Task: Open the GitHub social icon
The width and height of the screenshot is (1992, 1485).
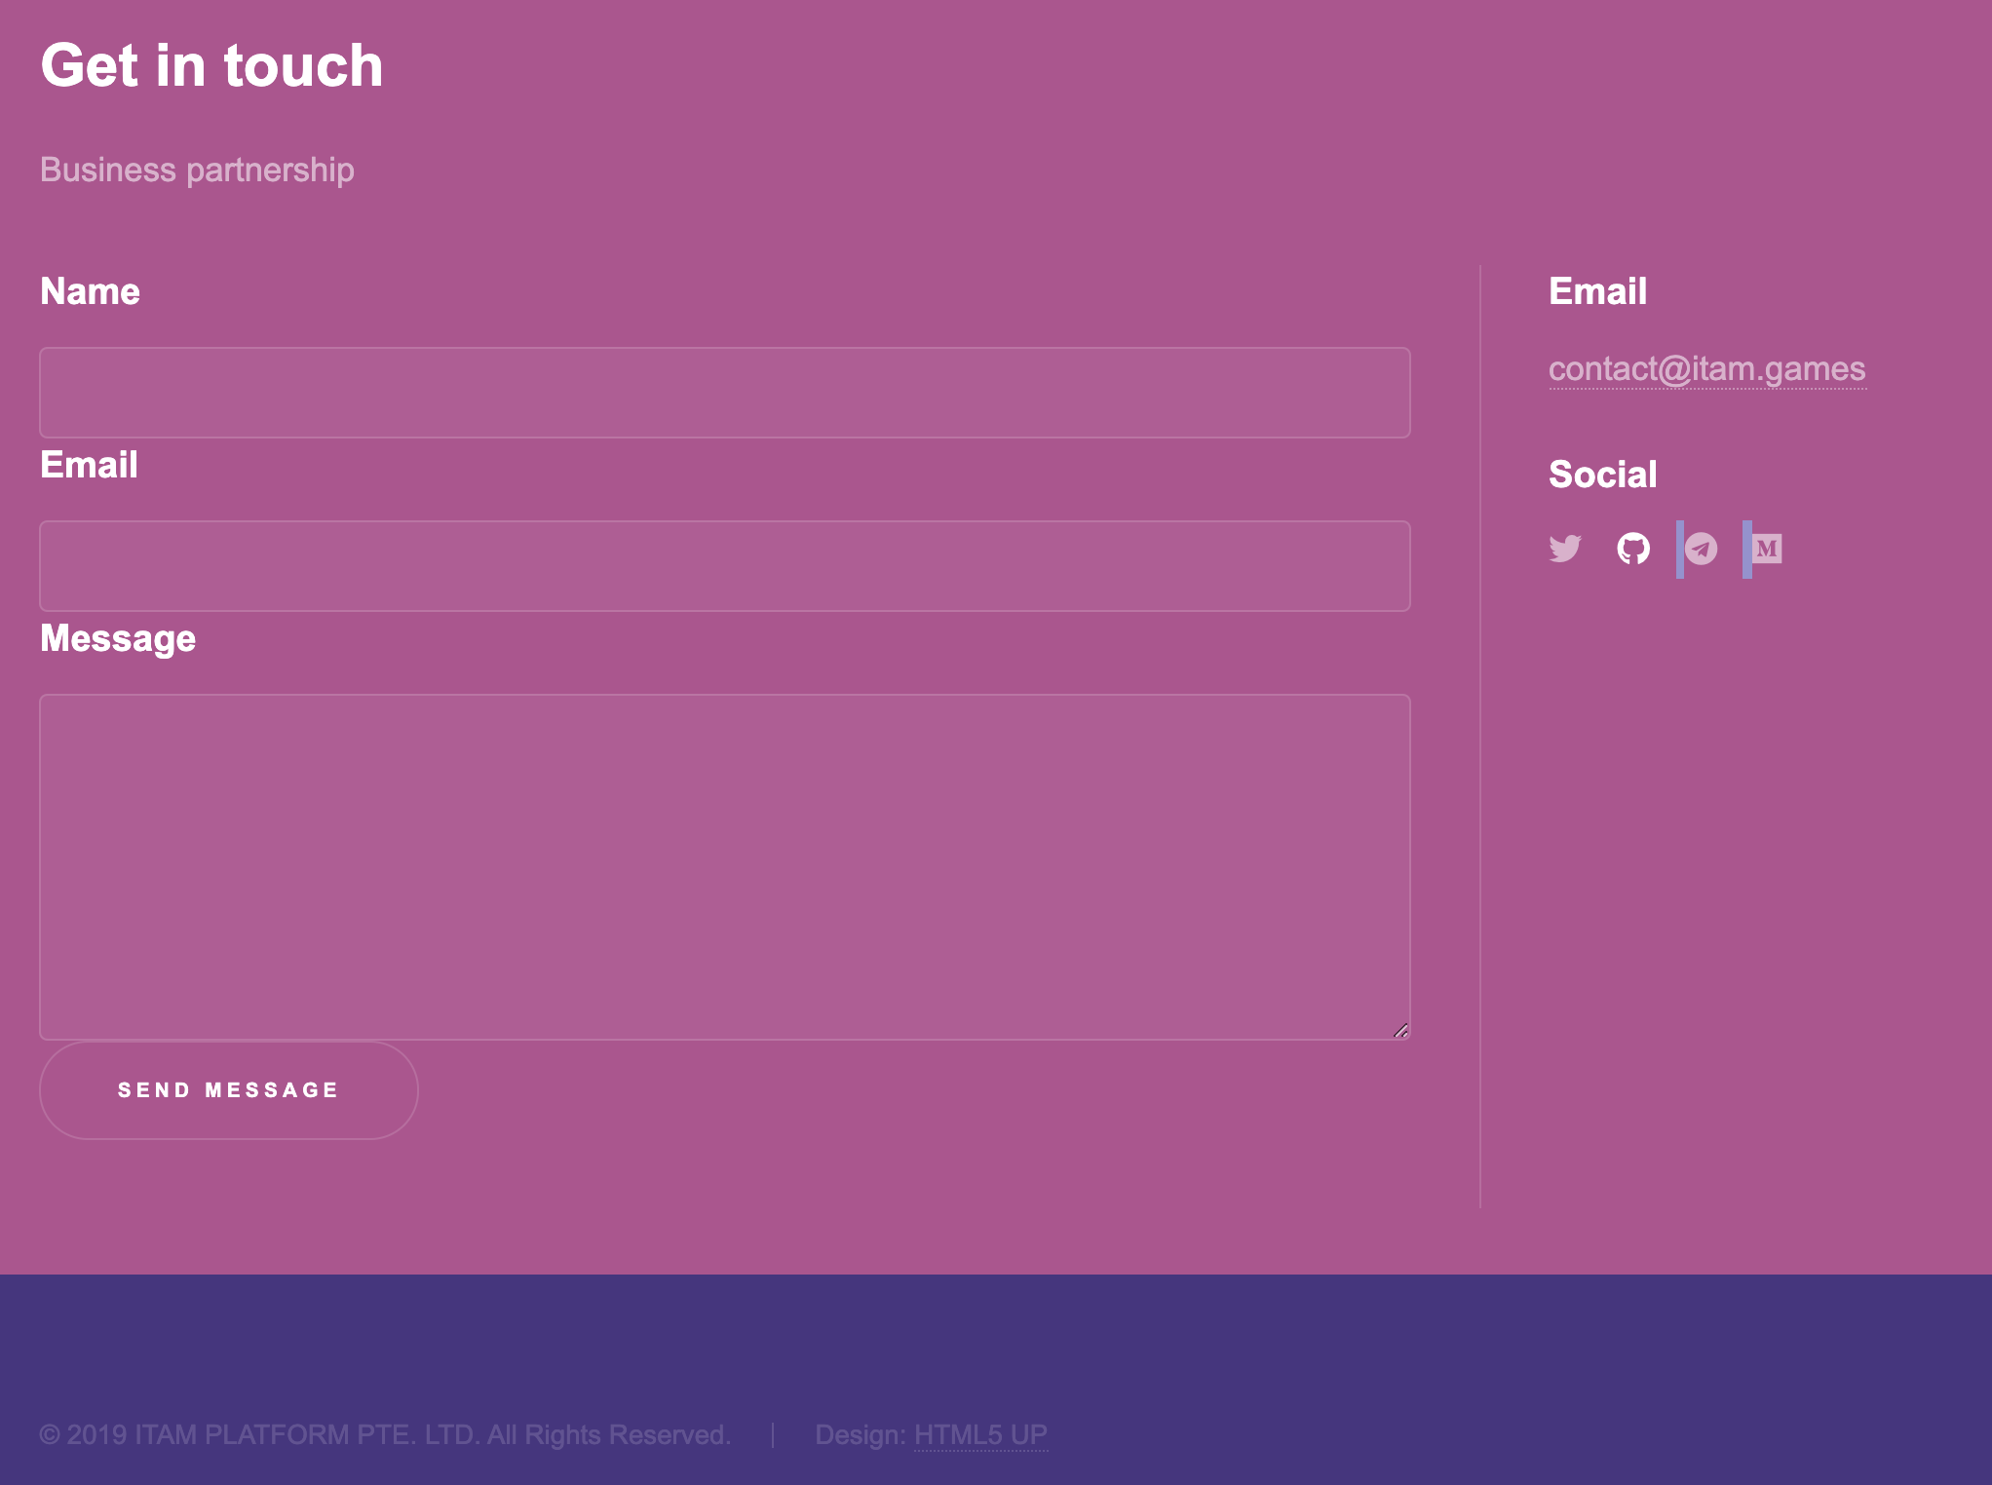Action: tap(1633, 549)
